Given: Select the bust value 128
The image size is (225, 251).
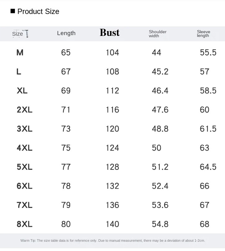Looking at the screenshot, I should pyautogui.click(x=112, y=167).
